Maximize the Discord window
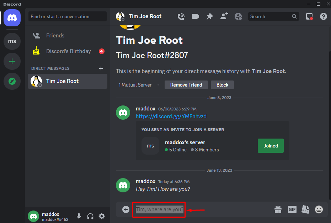This screenshot has width=331, height=223. click(x=319, y=4)
